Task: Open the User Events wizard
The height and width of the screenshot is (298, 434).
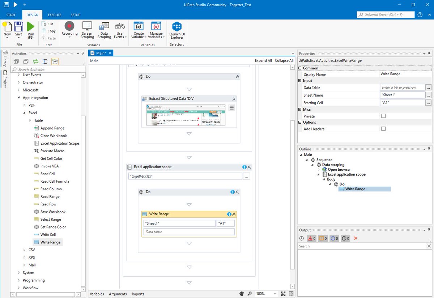Action: (x=120, y=26)
